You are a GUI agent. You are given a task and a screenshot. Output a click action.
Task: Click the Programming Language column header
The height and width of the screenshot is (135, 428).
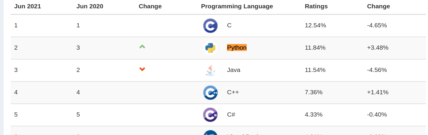[237, 6]
